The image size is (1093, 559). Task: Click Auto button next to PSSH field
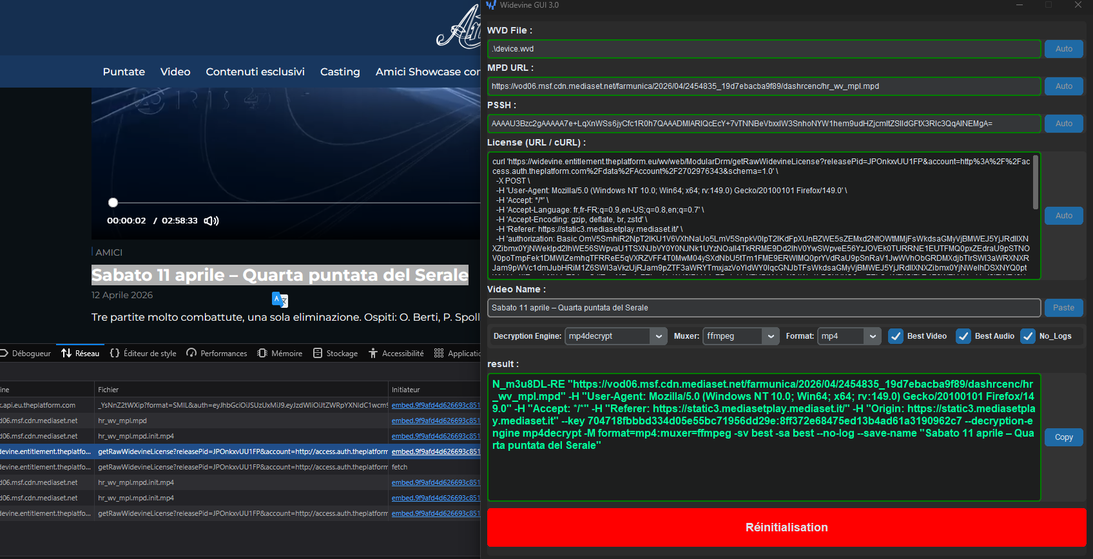pyautogui.click(x=1064, y=124)
